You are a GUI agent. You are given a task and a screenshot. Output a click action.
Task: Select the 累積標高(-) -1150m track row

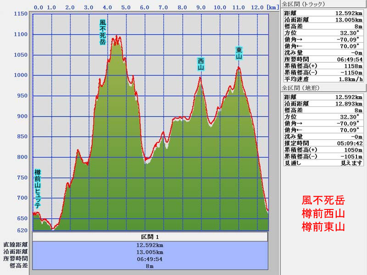323,72
